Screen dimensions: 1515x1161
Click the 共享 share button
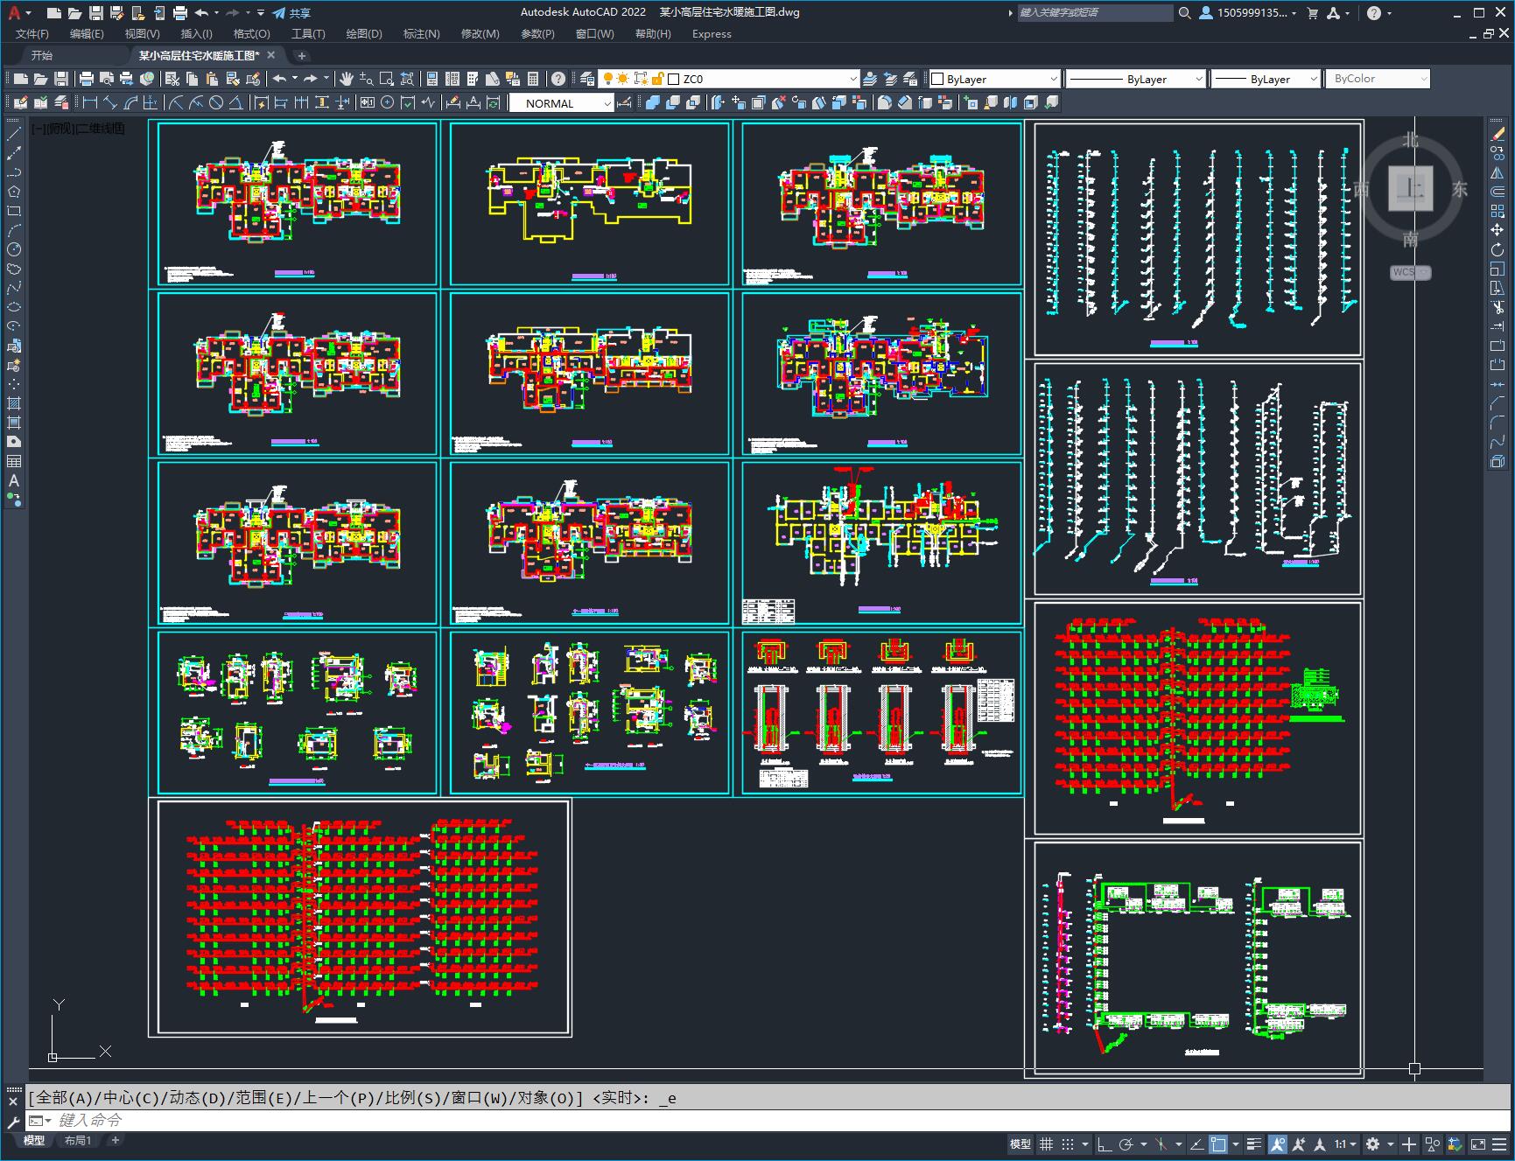click(x=291, y=13)
